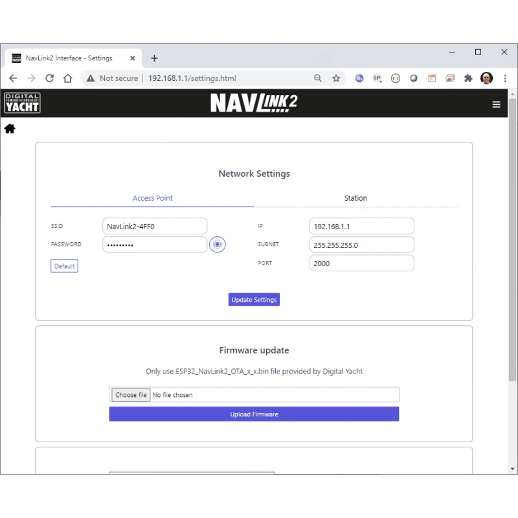518x518 pixels.
Task: Open the browser extensions puzzle icon
Action: pyautogui.click(x=468, y=78)
